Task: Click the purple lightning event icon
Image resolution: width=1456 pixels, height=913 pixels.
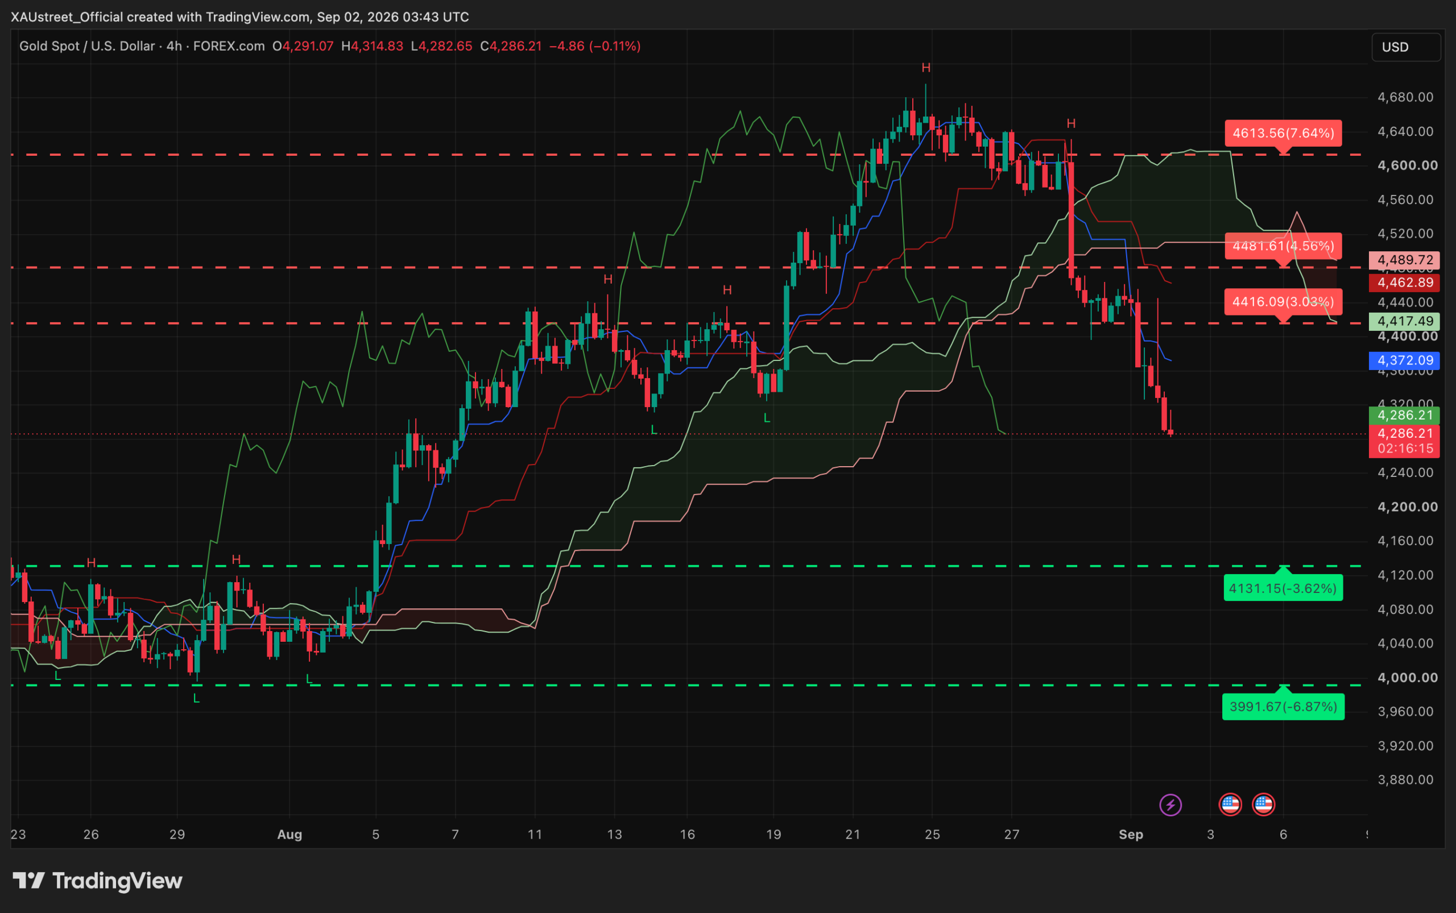Action: [x=1170, y=804]
